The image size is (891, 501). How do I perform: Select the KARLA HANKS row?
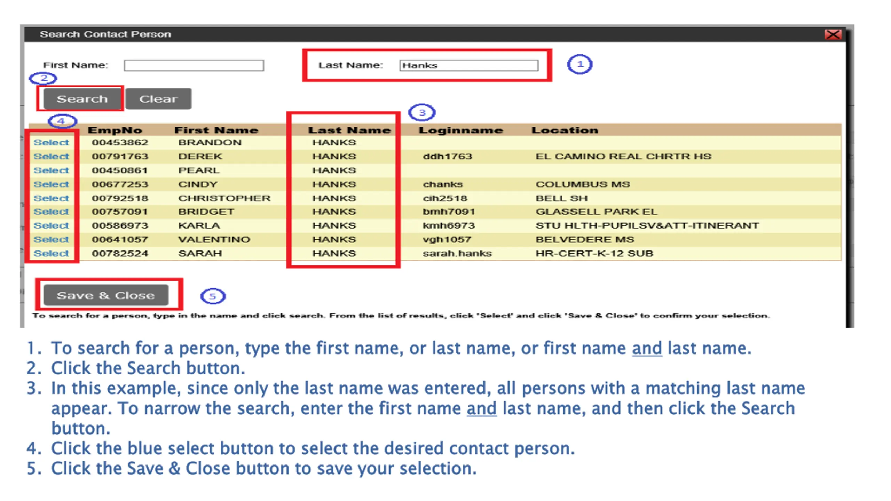tap(51, 225)
